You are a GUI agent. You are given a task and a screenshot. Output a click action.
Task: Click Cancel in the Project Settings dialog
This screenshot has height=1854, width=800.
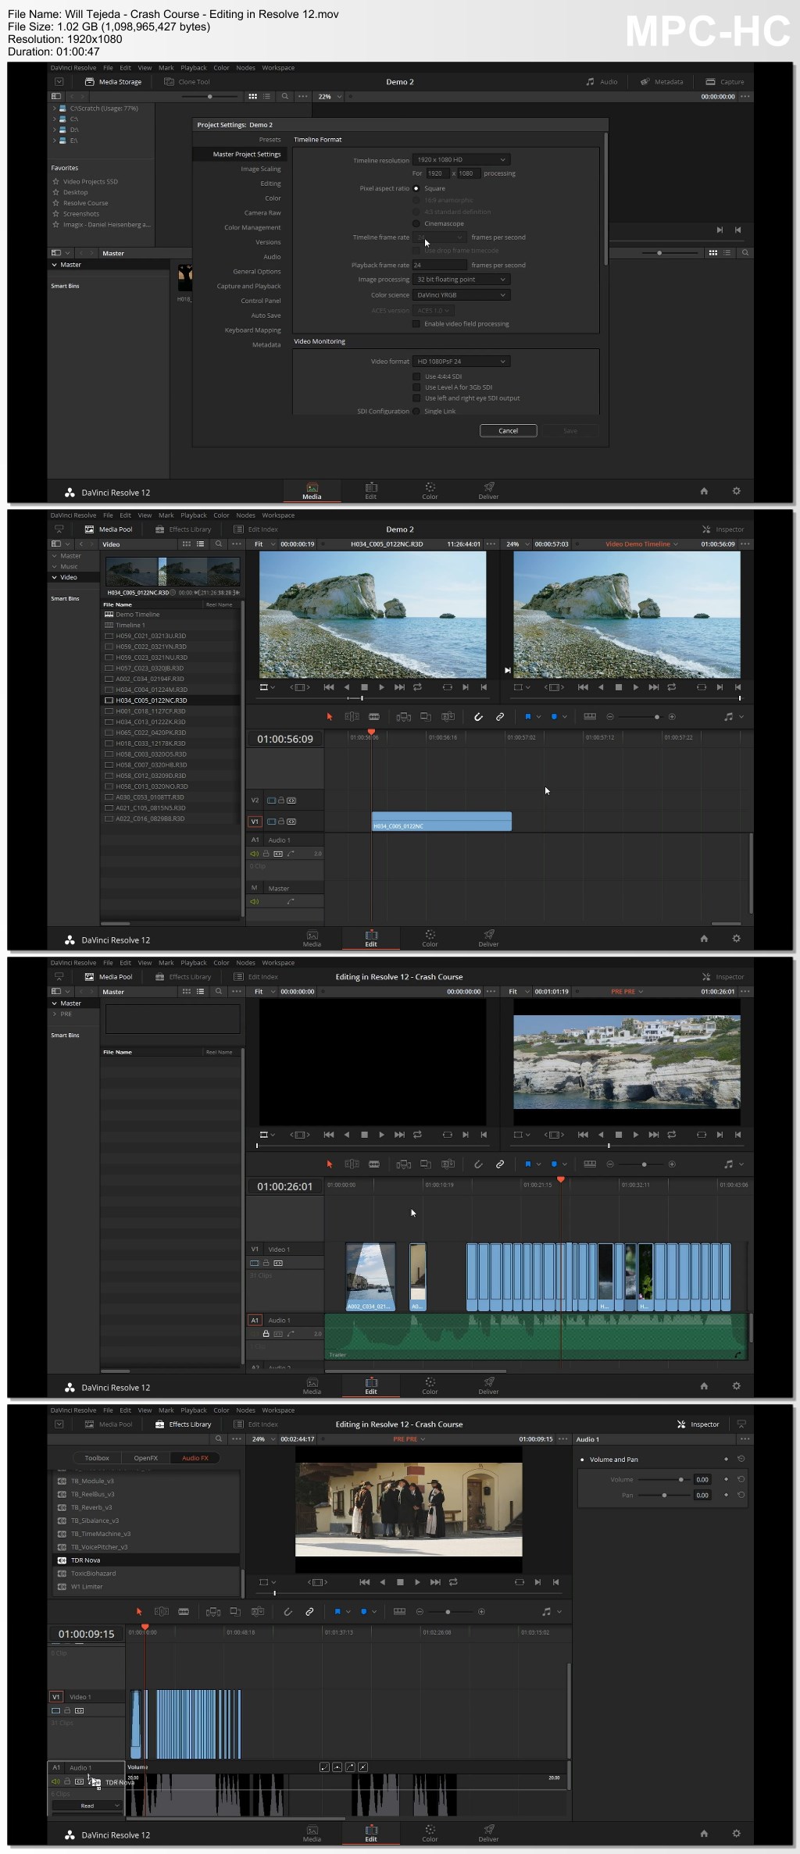[x=508, y=431]
